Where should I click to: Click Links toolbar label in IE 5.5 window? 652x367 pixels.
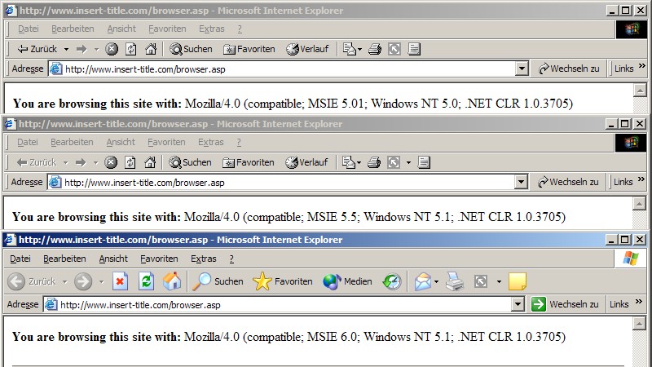point(623,182)
